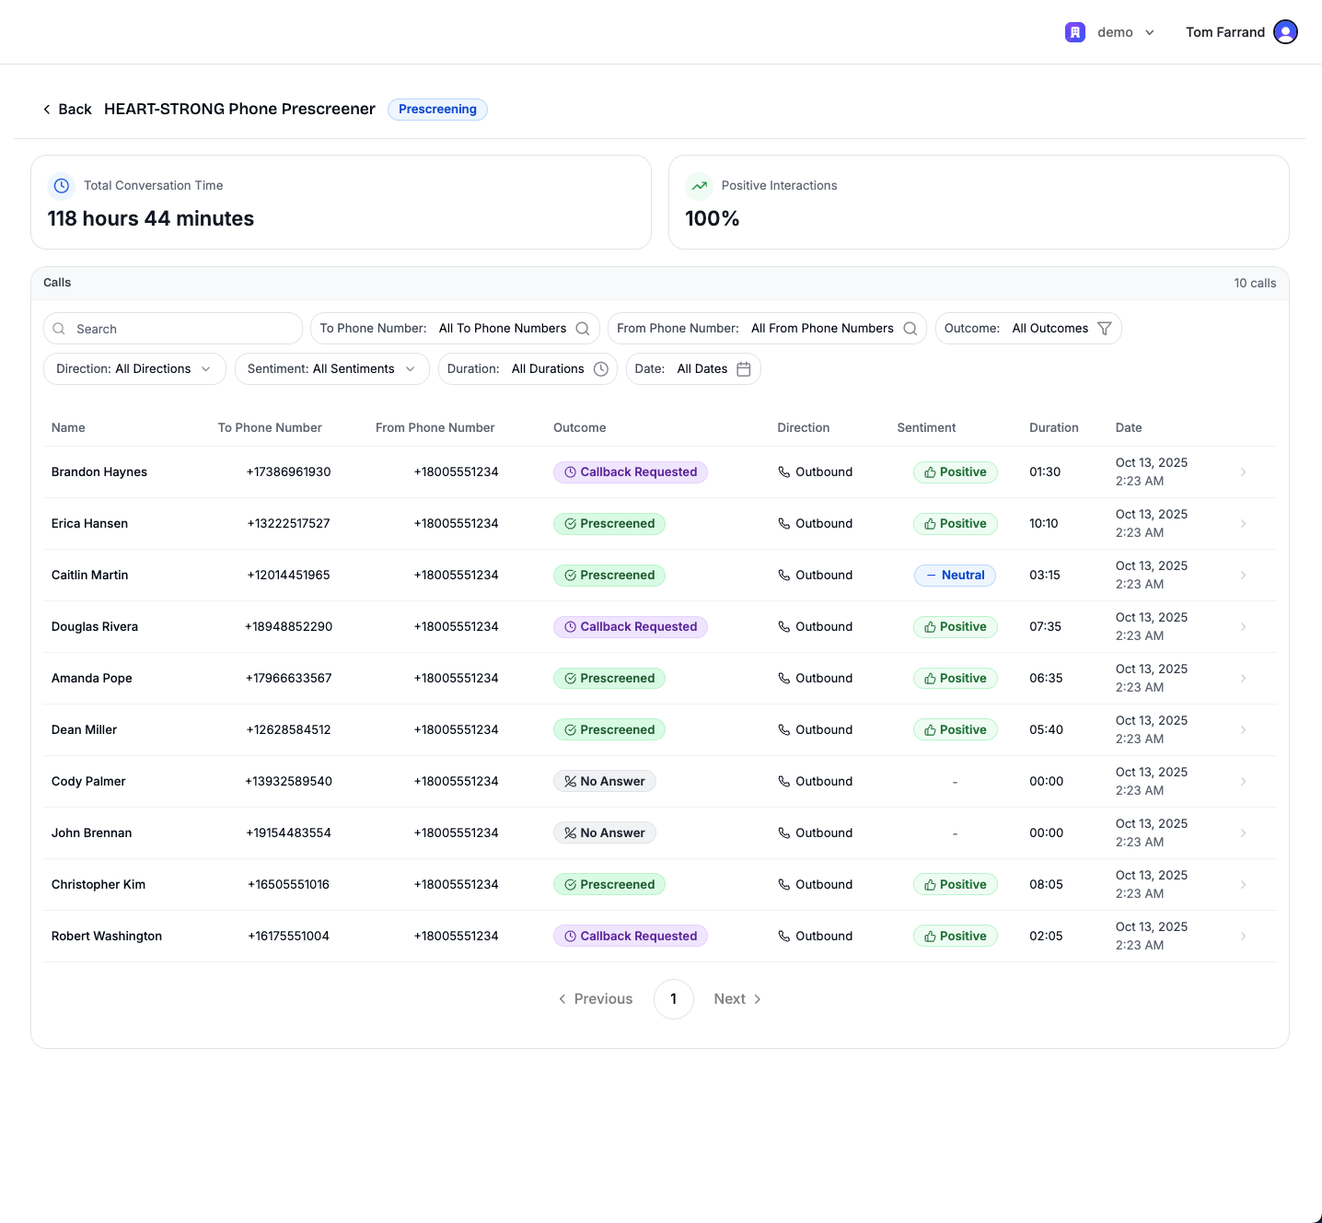This screenshot has width=1322, height=1223.
Task: Click the Previous page button
Action: [x=596, y=999]
